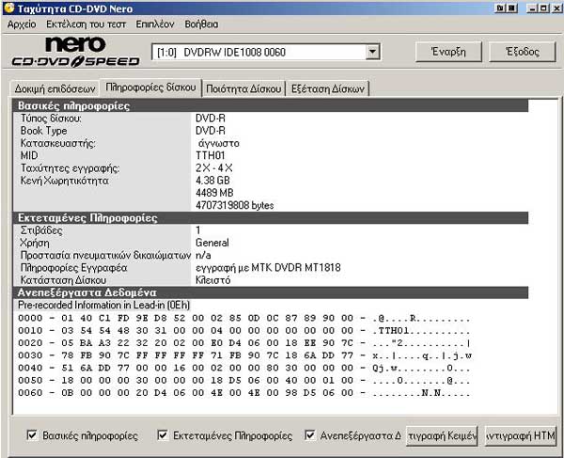The image size is (564, 458).
Task: Click the Πληροφορίες Εγγραφέα label
Action: click(x=73, y=268)
